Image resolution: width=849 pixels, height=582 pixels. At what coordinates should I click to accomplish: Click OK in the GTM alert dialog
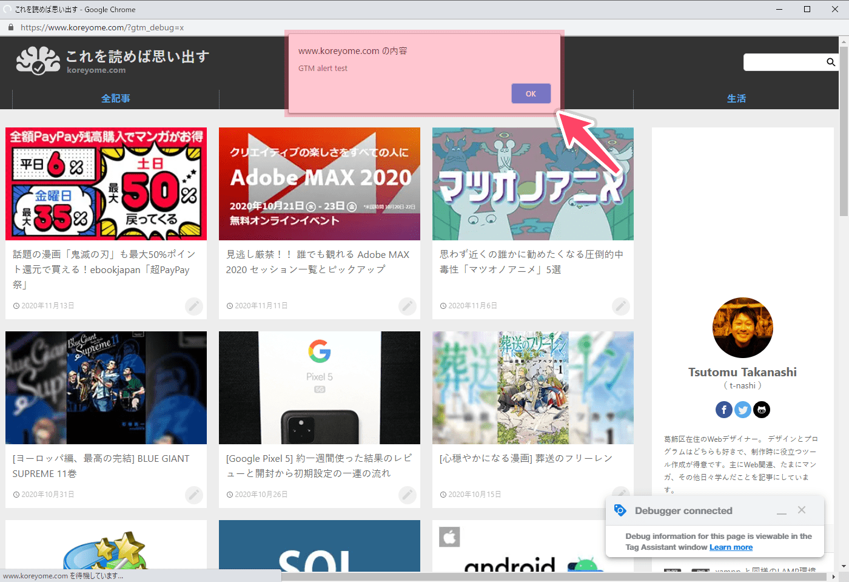coord(531,93)
